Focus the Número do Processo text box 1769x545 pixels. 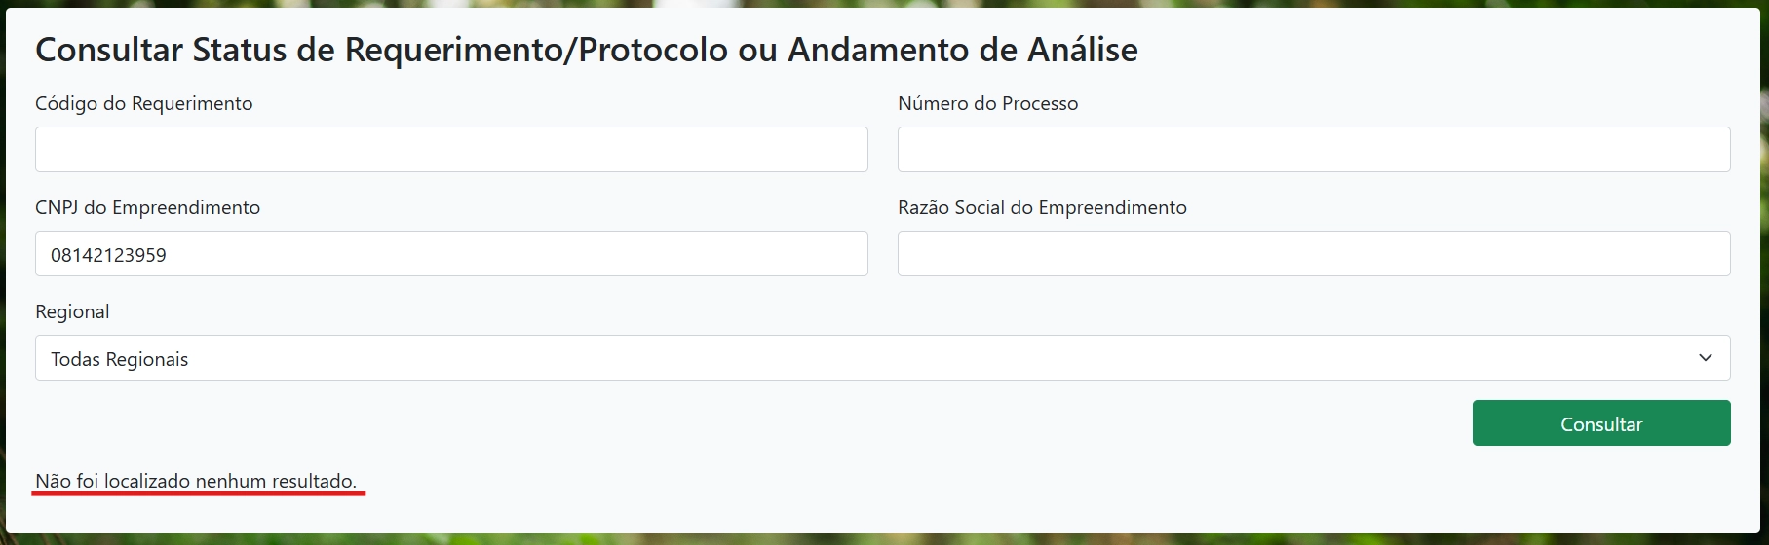coord(1313,150)
